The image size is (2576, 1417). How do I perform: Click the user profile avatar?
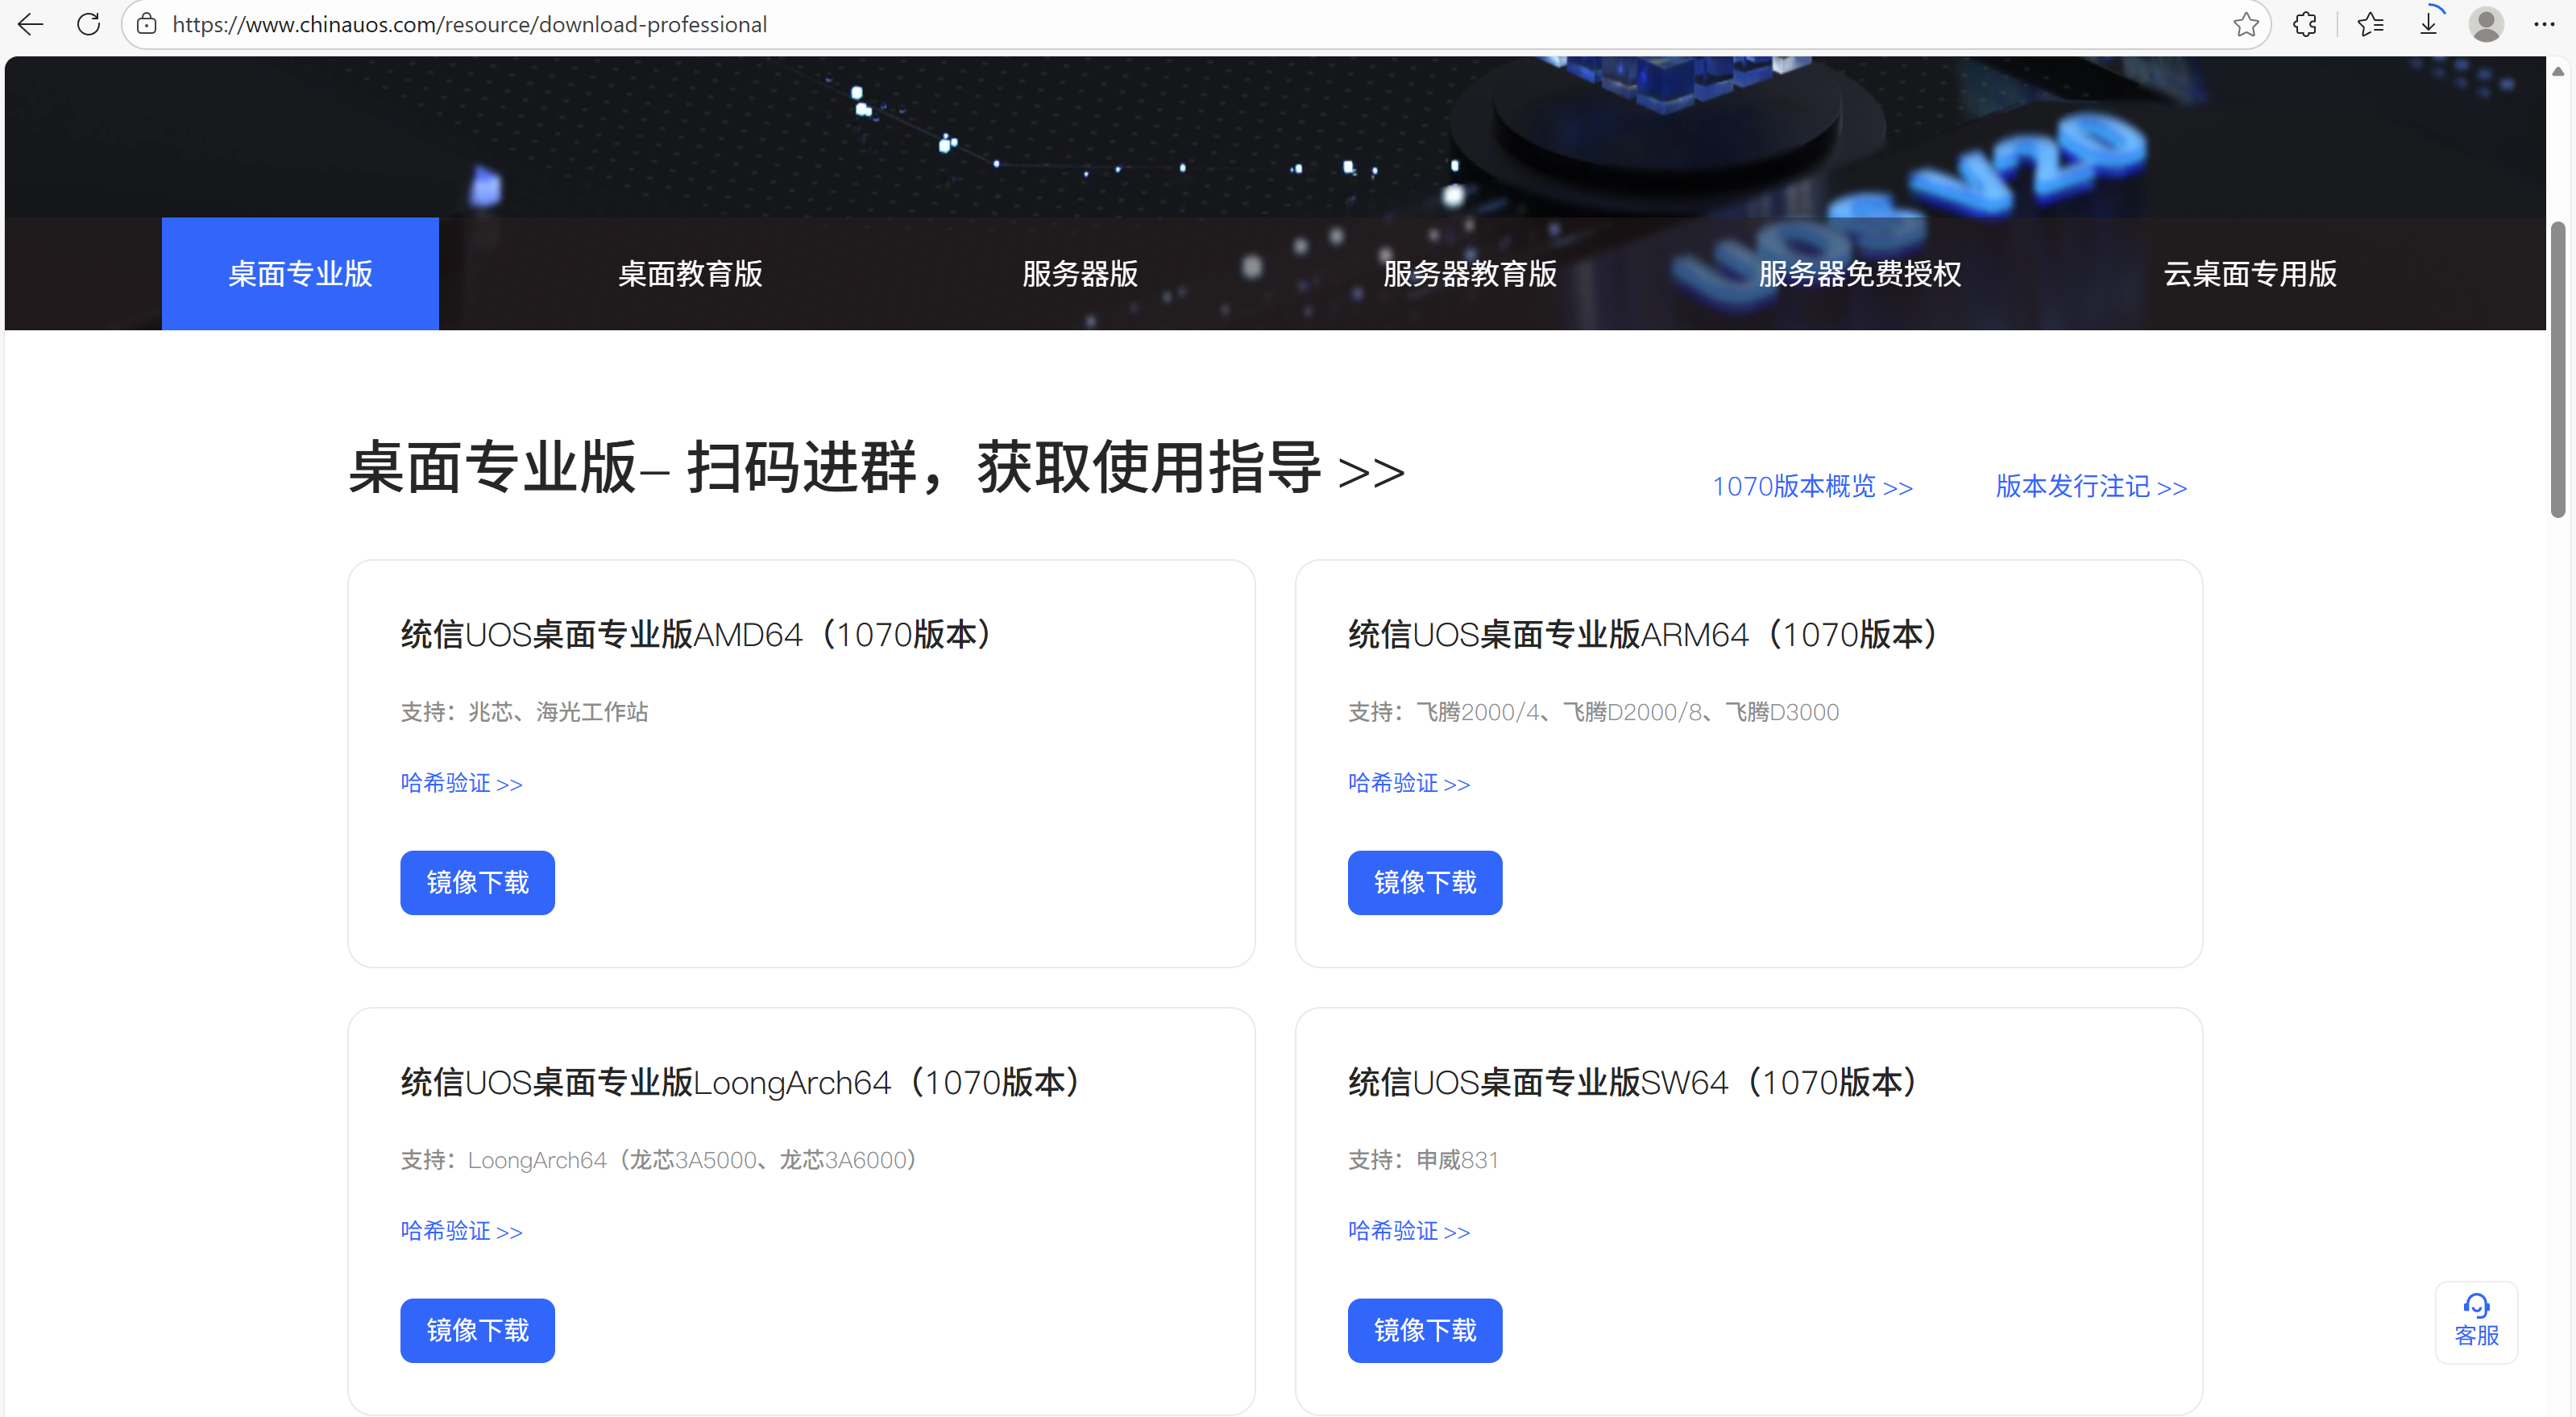click(2486, 24)
